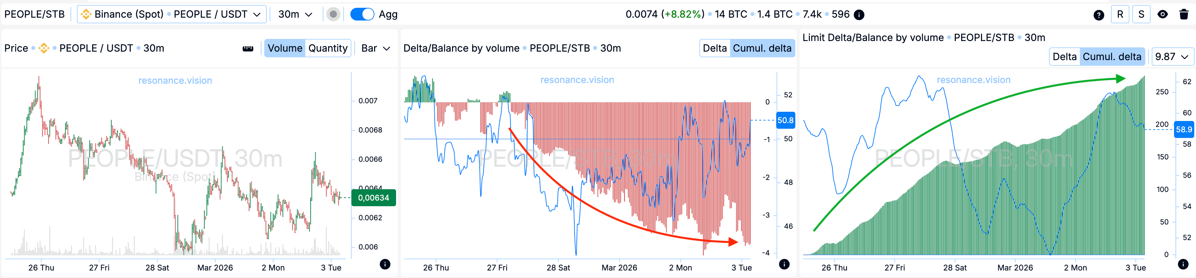Image resolution: width=1196 pixels, height=278 pixels.
Task: Click the info icon beside 596
Action: [x=859, y=15]
